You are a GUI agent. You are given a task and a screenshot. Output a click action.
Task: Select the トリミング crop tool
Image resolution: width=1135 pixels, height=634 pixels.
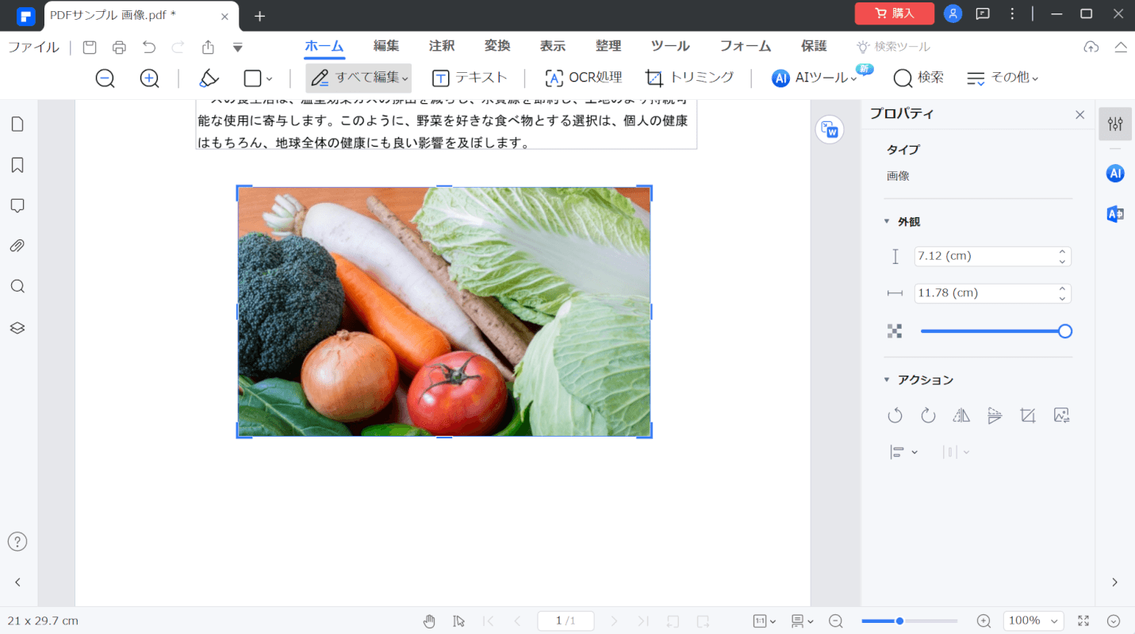click(x=689, y=78)
